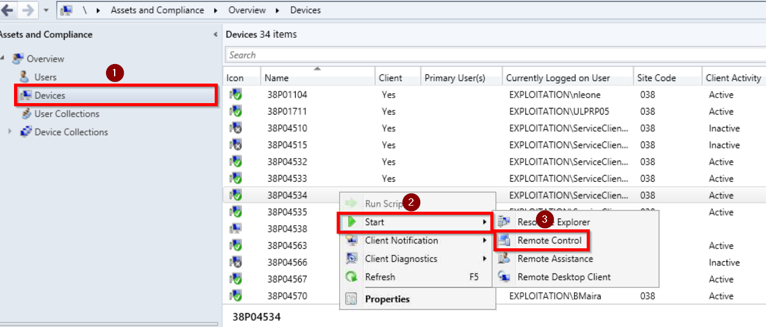This screenshot has height=327, width=766.
Task: Click the Refresh icon in context menu
Action: coord(351,277)
